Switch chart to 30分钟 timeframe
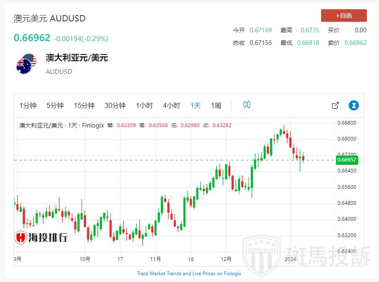Screen dimensions: 379x282 pyautogui.click(x=115, y=106)
